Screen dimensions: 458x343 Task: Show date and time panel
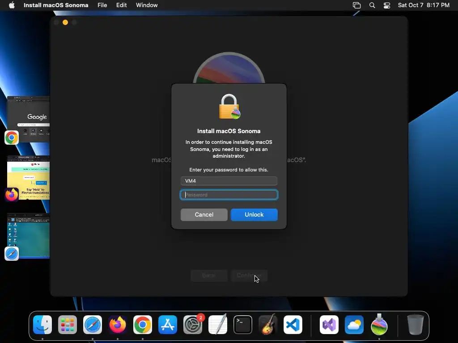click(424, 5)
